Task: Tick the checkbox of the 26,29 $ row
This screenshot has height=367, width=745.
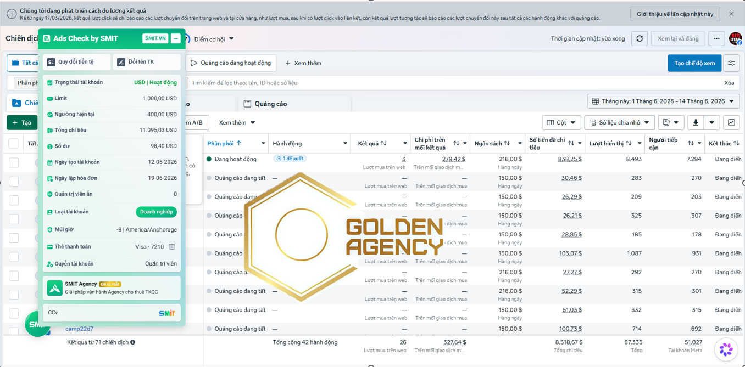Action: click(14, 200)
